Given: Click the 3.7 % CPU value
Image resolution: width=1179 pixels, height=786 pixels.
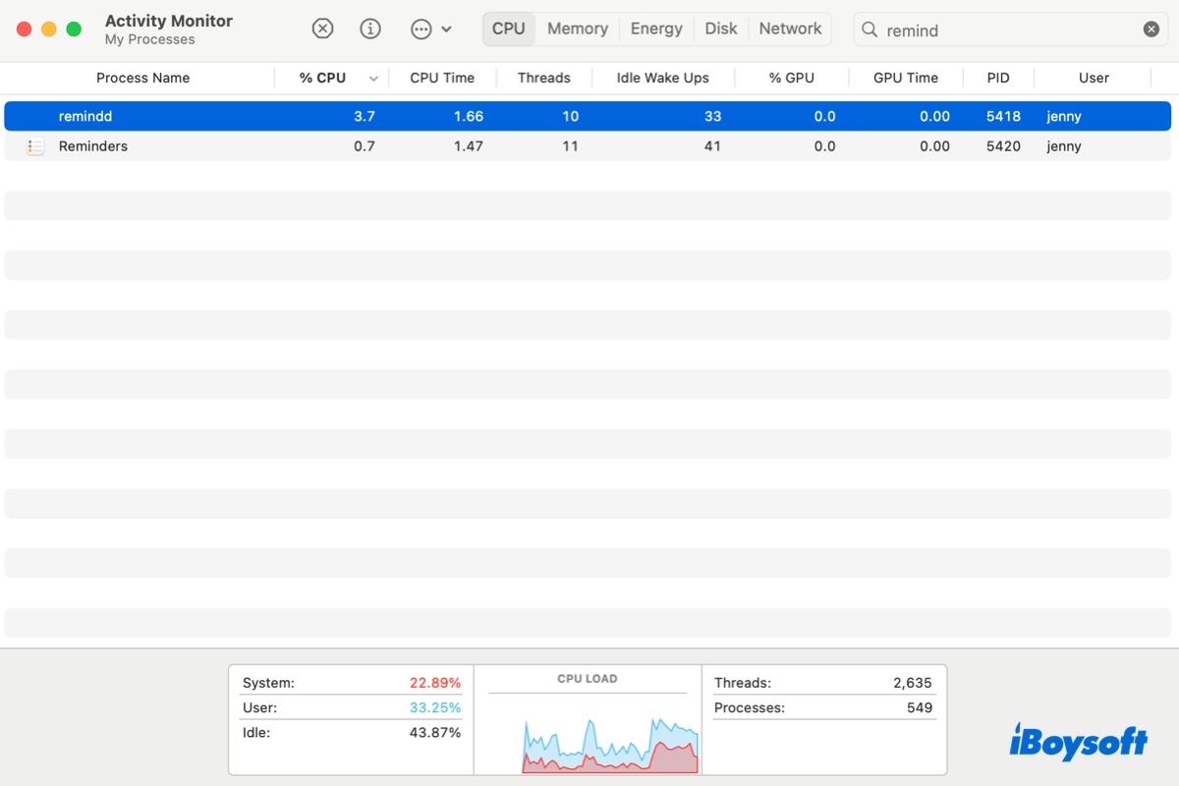Looking at the screenshot, I should [x=365, y=116].
